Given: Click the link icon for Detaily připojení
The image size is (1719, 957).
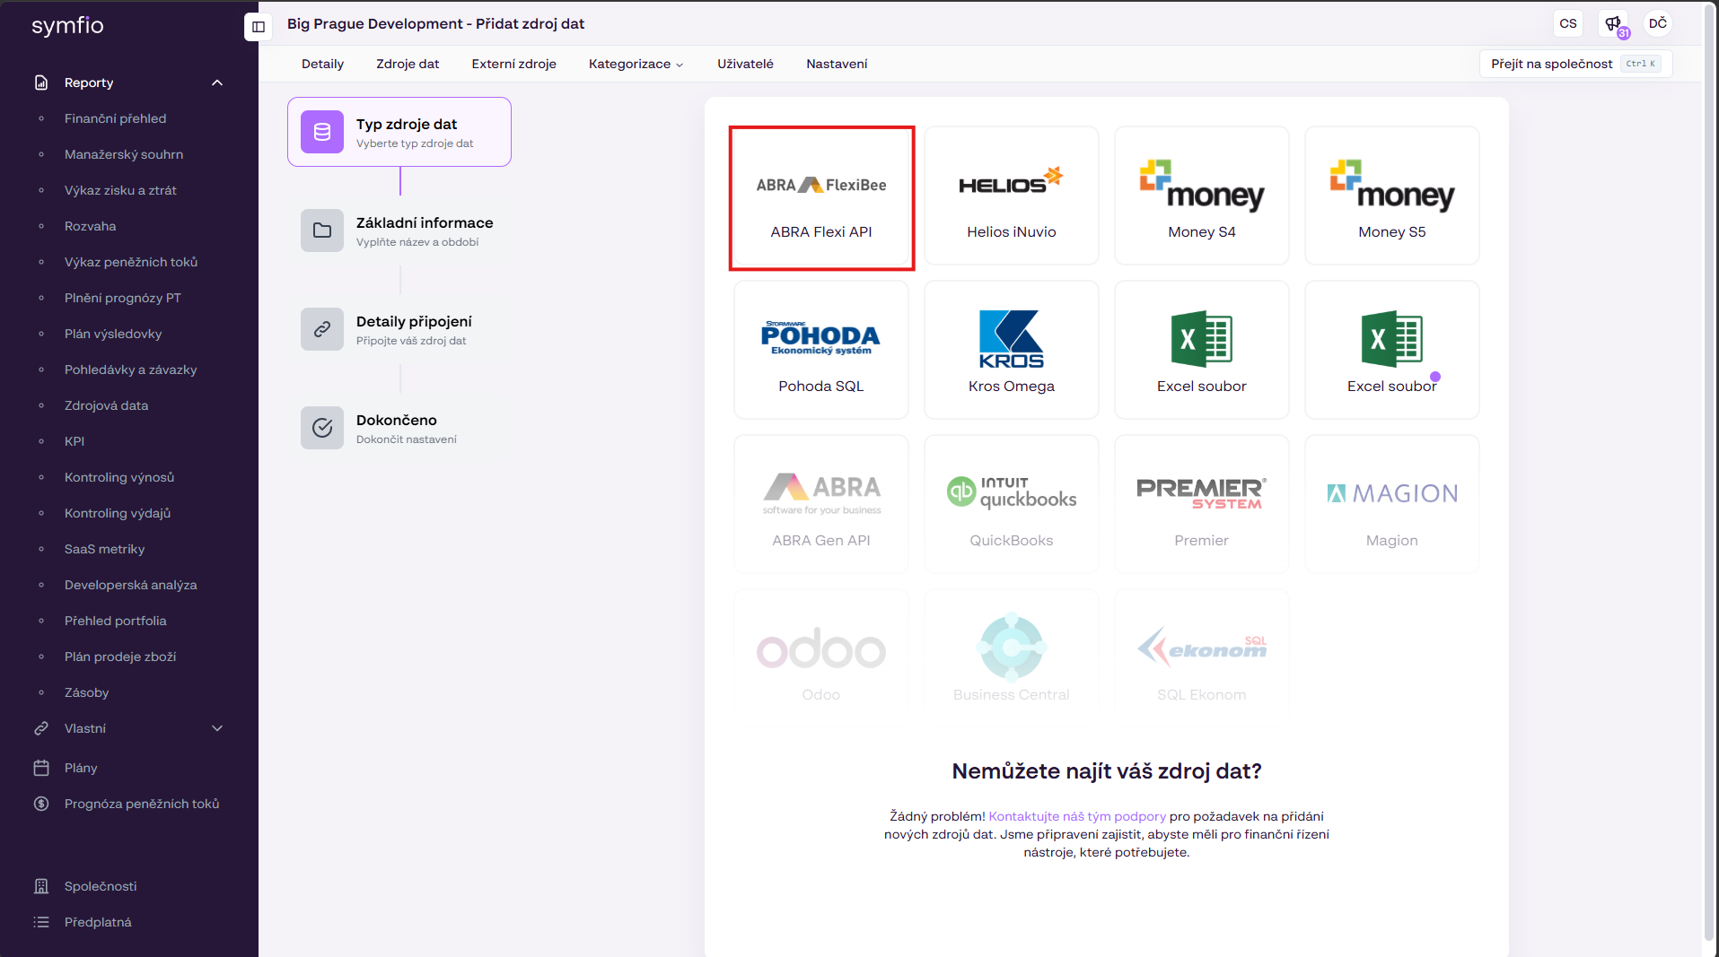Looking at the screenshot, I should point(322,329).
